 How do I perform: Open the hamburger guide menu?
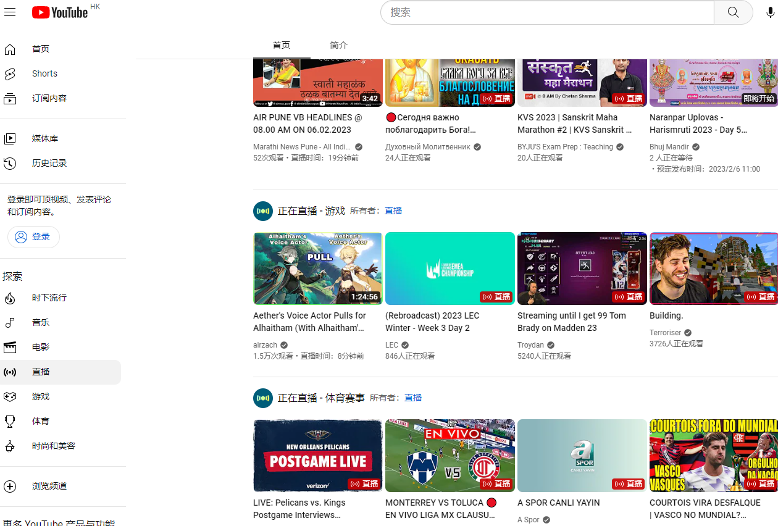[x=10, y=12]
